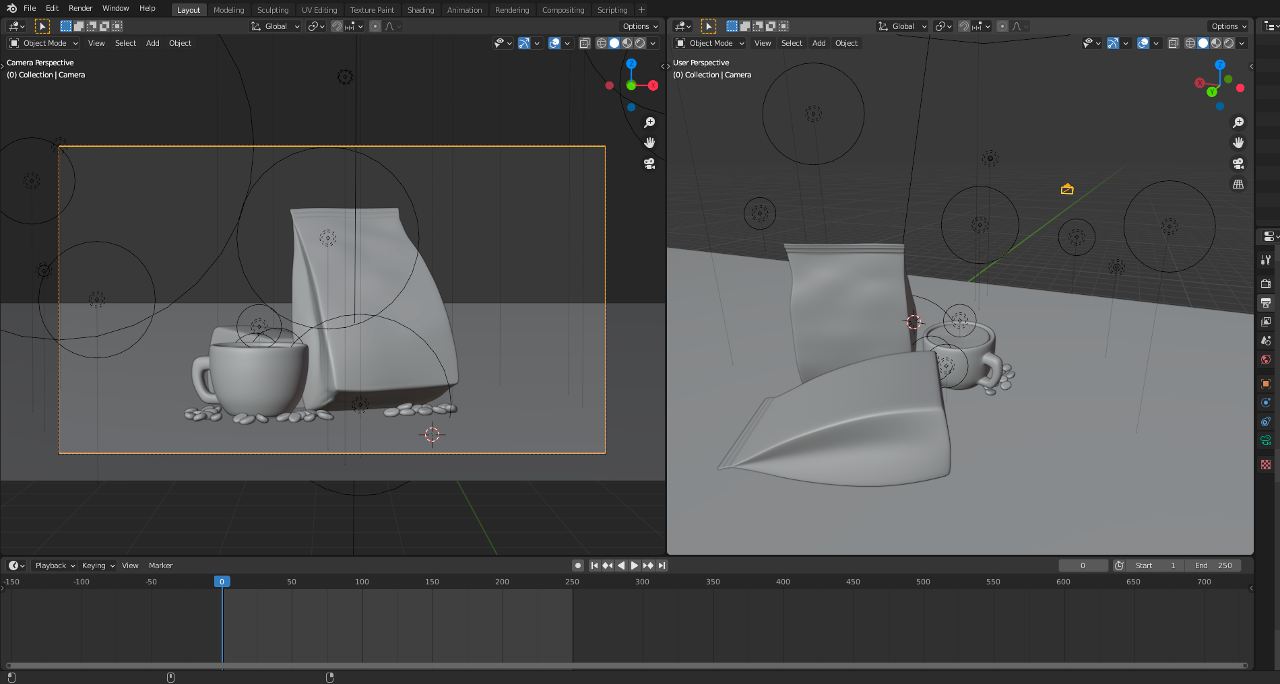Image resolution: width=1280 pixels, height=684 pixels.
Task: Open the Playback dropdown in timeline
Action: coord(55,566)
